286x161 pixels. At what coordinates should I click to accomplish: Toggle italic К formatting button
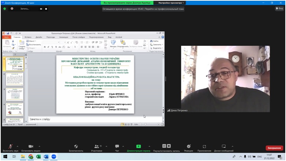tap(48, 47)
